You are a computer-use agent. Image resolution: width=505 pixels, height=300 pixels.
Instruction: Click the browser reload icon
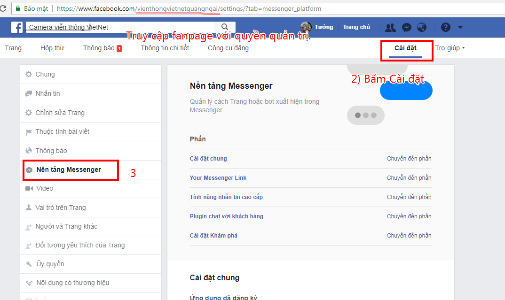coord(3,8)
